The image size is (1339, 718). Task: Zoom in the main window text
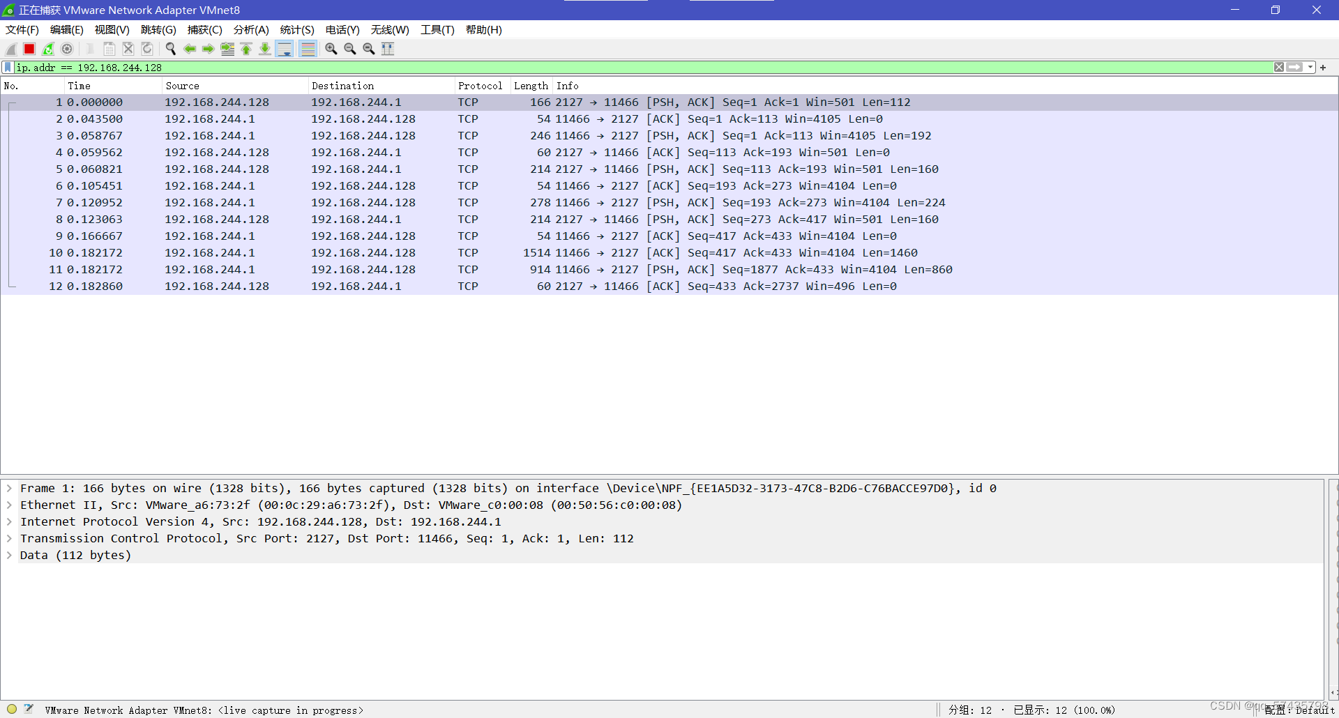tap(331, 49)
